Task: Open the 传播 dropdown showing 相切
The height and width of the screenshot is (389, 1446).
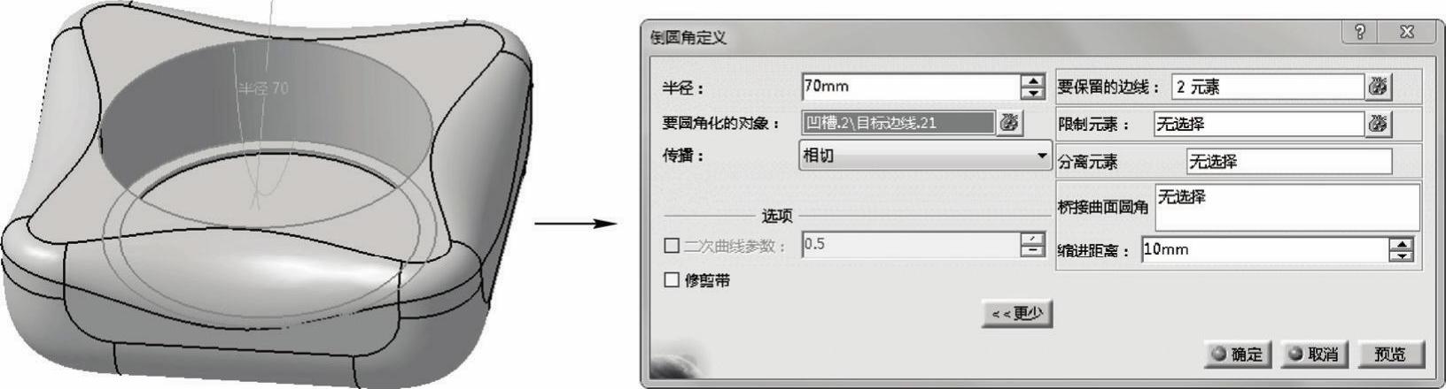Action: coord(925,156)
